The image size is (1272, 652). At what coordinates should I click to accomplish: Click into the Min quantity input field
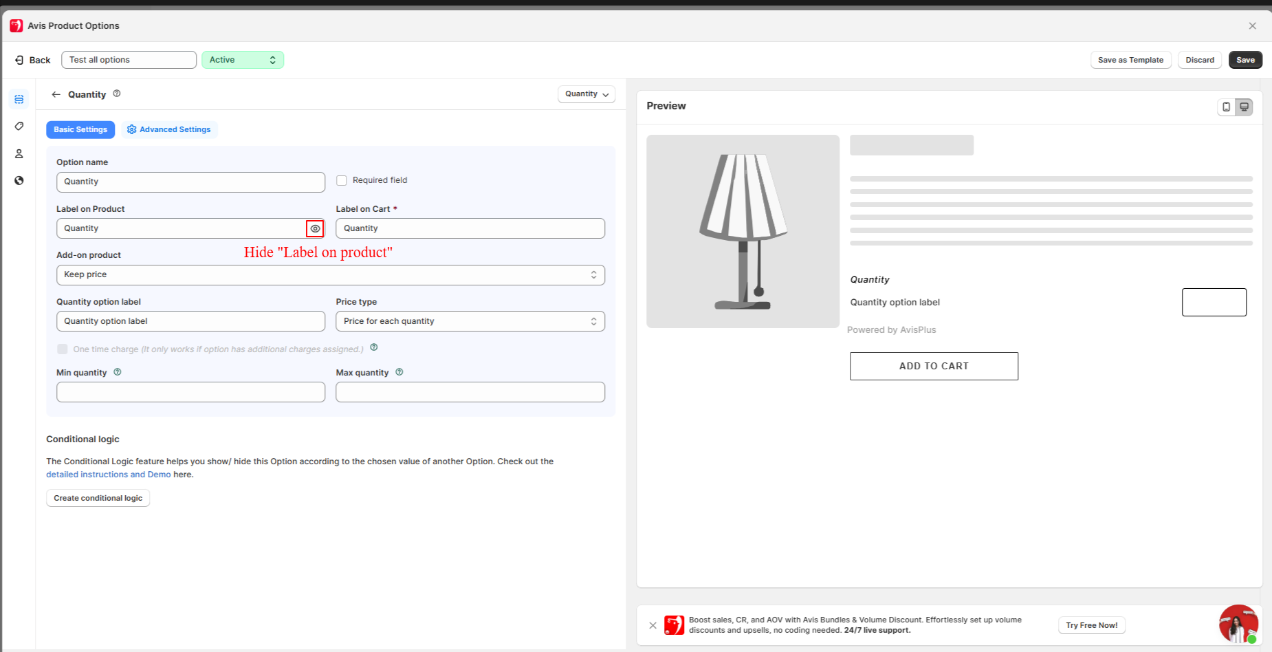[190, 392]
